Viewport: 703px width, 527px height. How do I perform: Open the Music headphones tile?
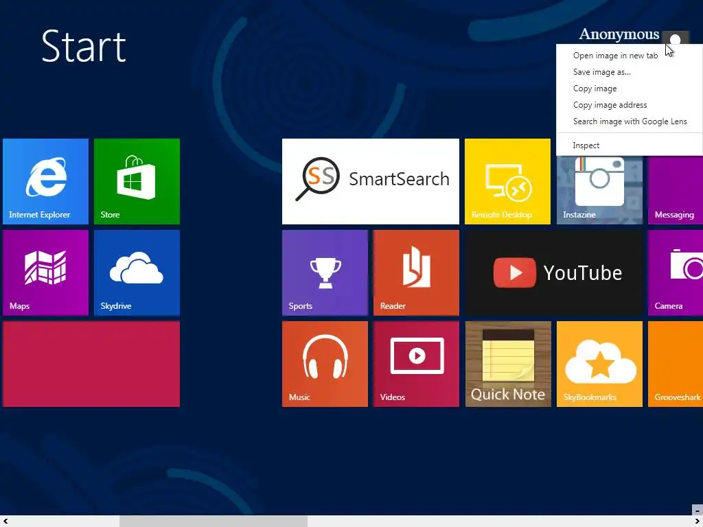(325, 364)
